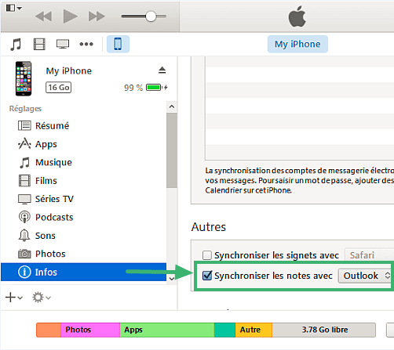Click the Apple logo status area
This screenshot has width=394, height=350.
pyautogui.click(x=297, y=16)
